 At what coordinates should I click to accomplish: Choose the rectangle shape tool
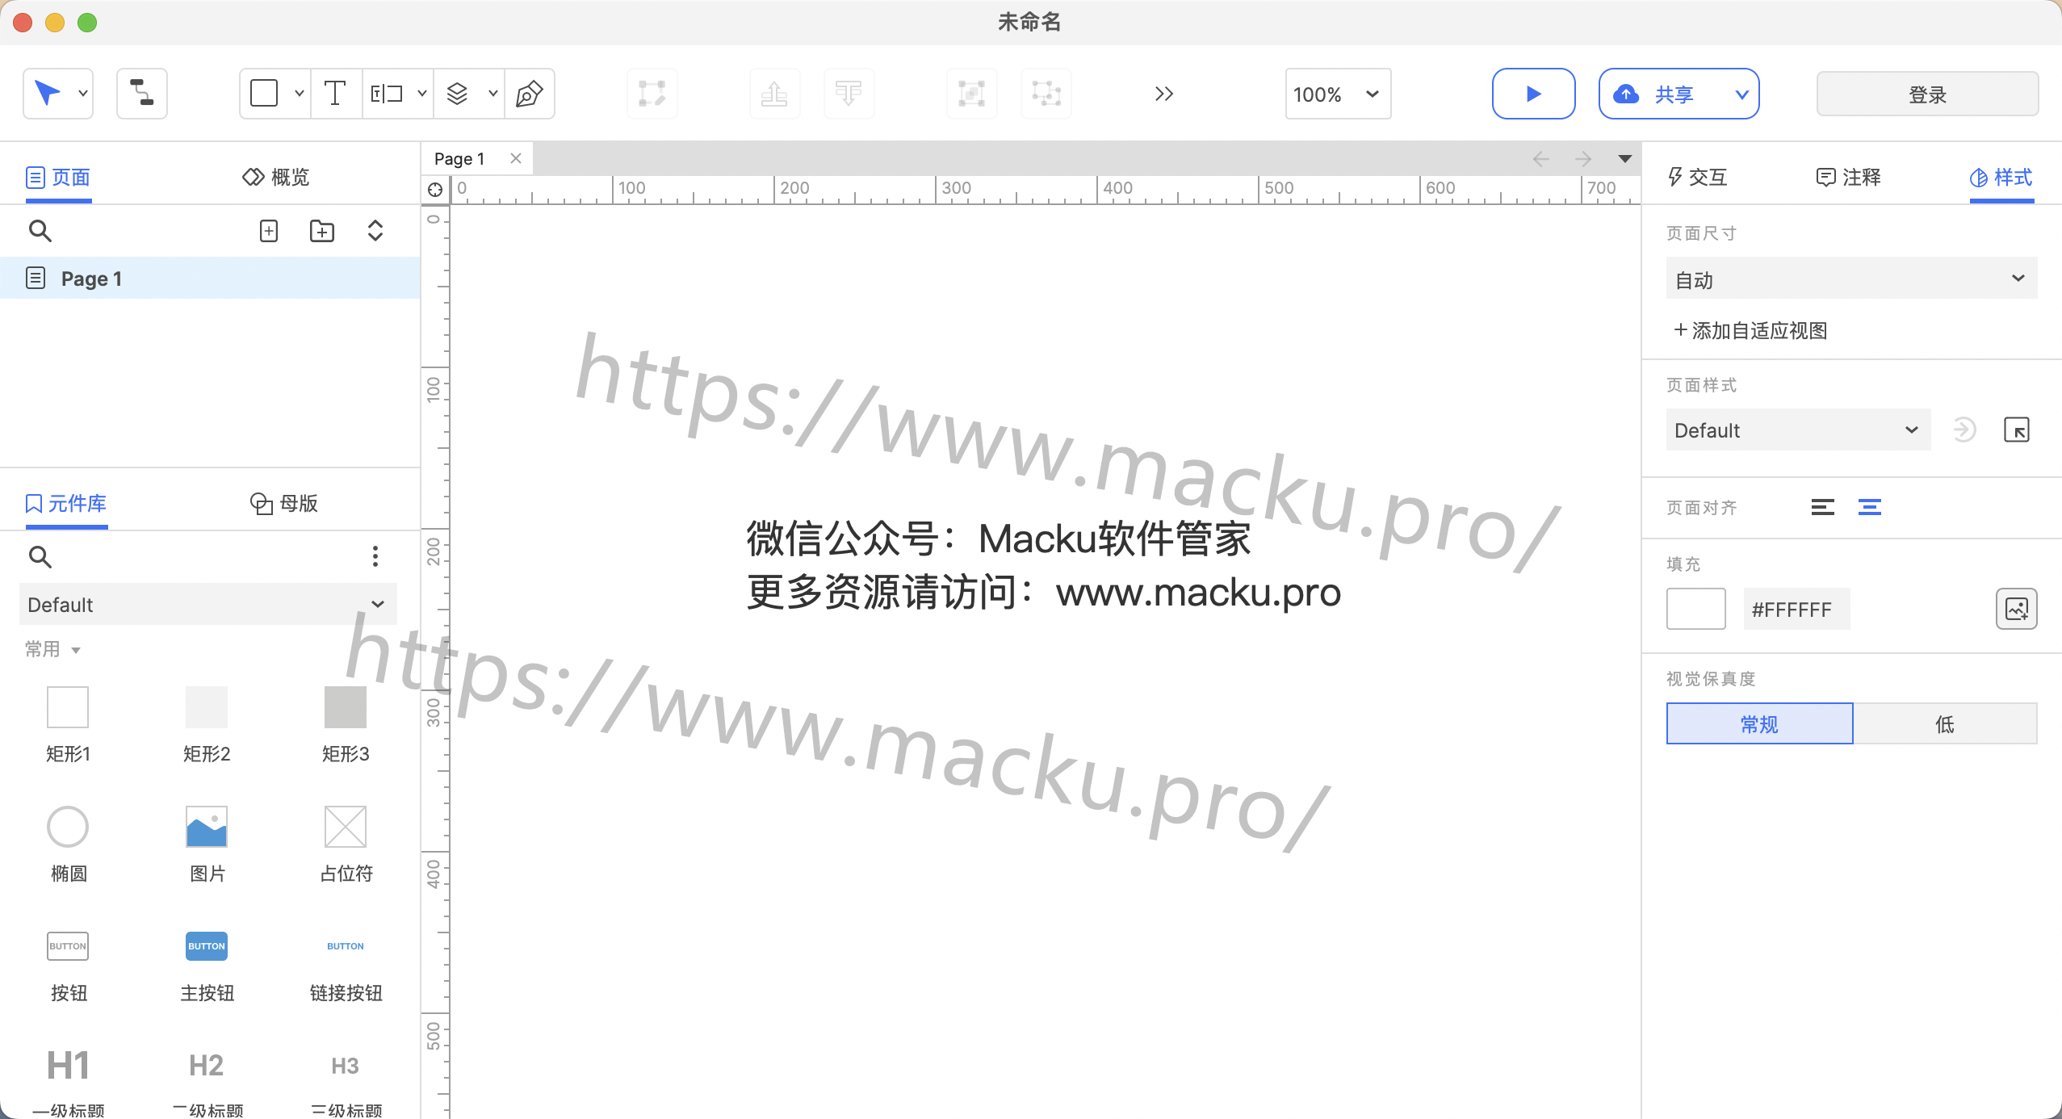pyautogui.click(x=264, y=94)
